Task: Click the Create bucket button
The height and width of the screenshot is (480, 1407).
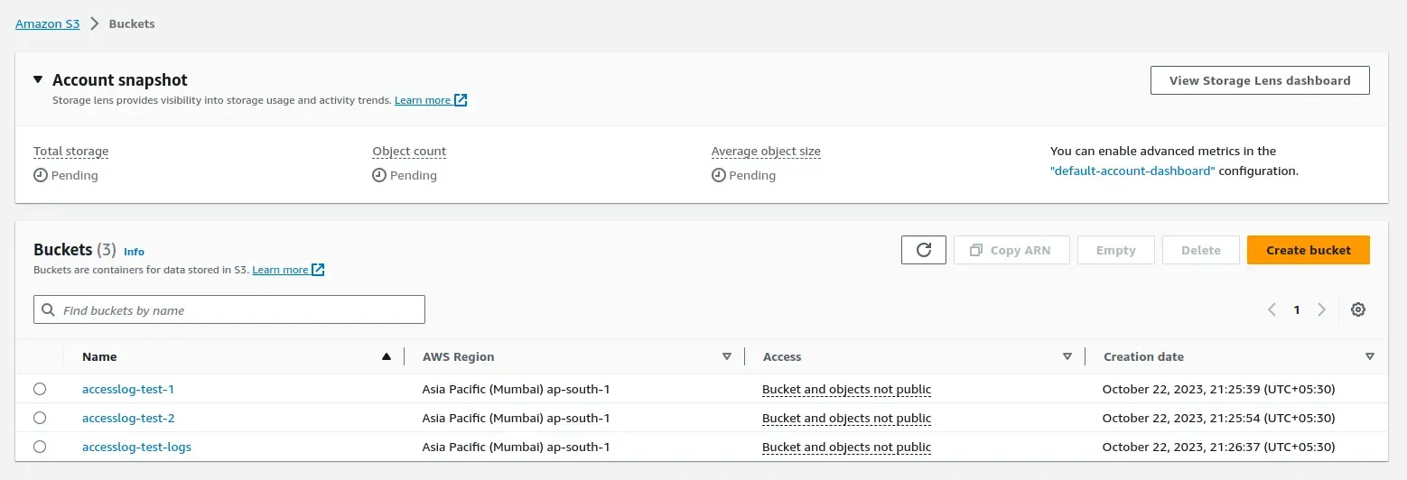Action: click(x=1308, y=250)
